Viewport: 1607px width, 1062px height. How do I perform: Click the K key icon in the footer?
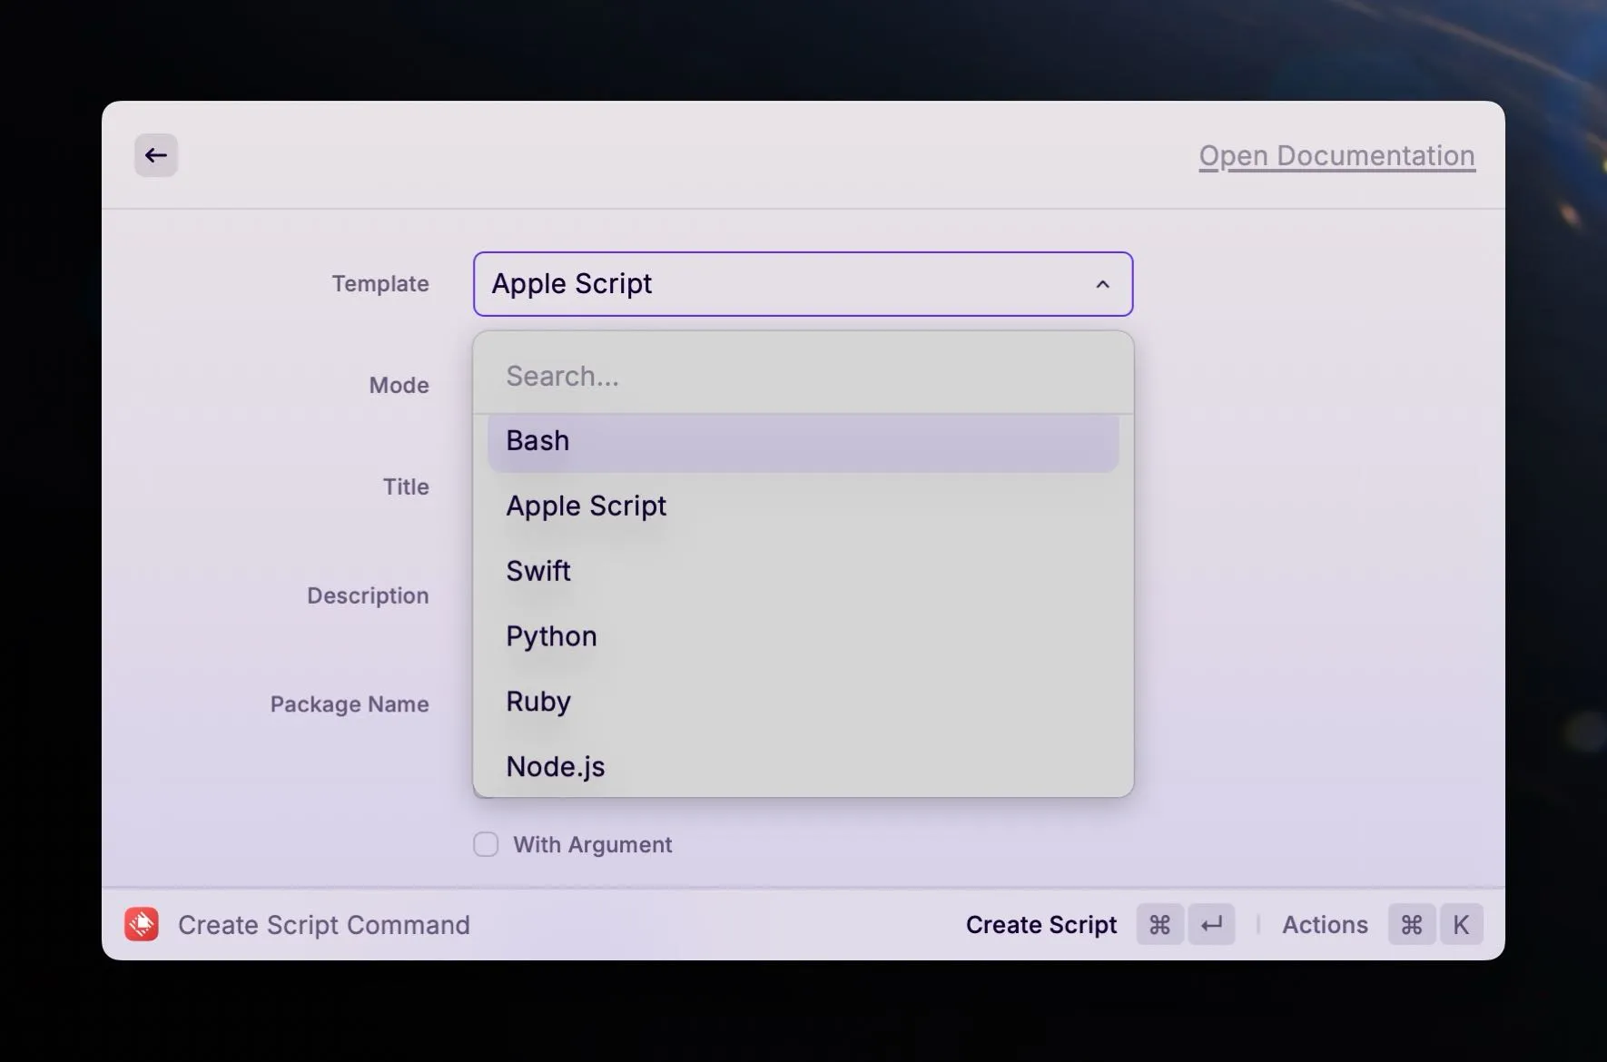(x=1463, y=924)
